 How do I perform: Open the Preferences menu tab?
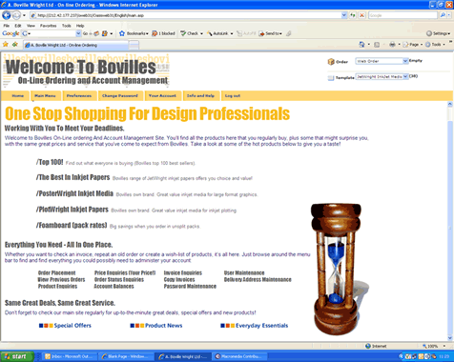pos(79,95)
